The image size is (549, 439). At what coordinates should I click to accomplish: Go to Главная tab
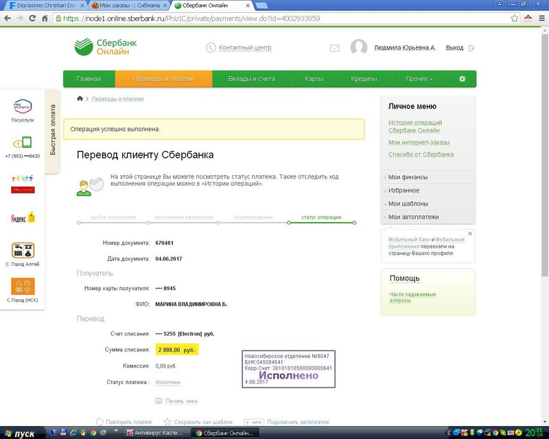tap(89, 79)
